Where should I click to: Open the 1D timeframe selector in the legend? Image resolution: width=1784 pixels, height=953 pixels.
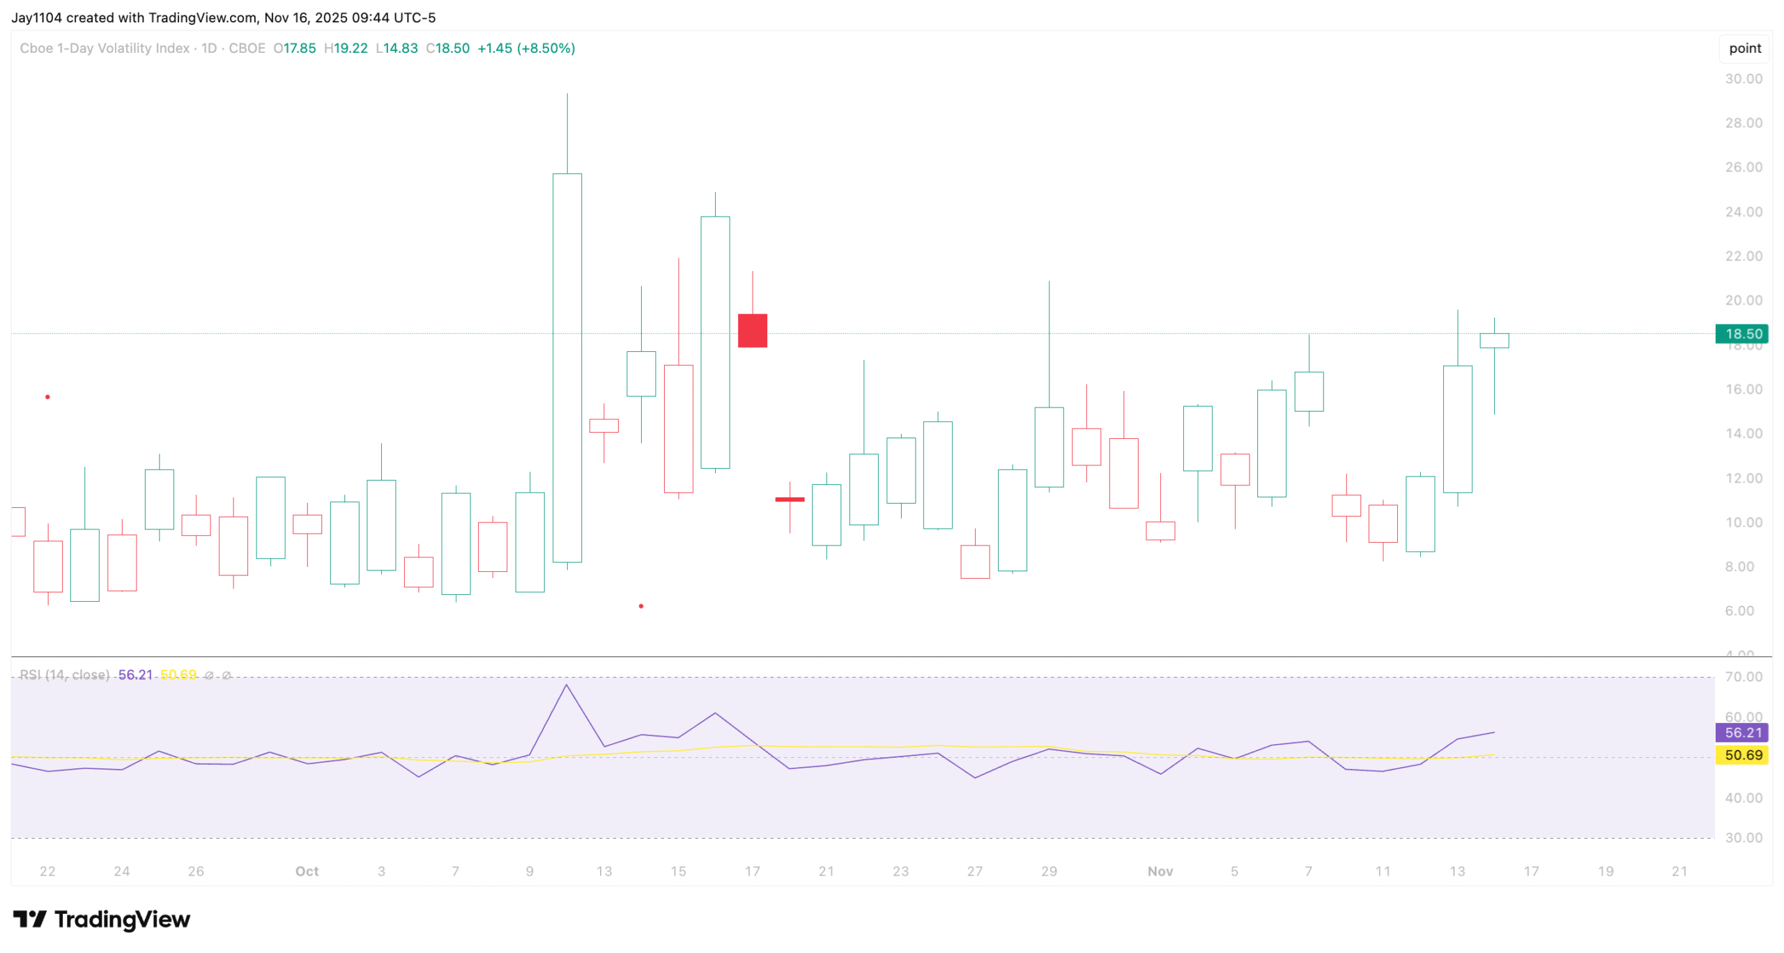coord(209,49)
